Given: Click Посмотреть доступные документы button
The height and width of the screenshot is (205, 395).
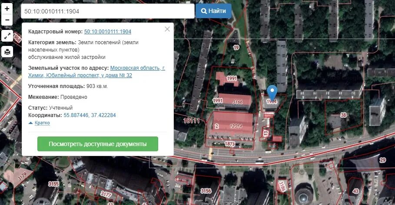Looking at the screenshot, I should tap(98, 144).
